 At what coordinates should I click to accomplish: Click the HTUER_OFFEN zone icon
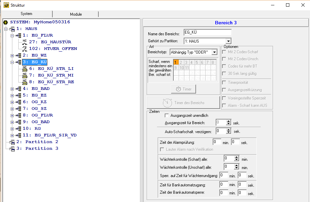pyautogui.click(x=24, y=49)
